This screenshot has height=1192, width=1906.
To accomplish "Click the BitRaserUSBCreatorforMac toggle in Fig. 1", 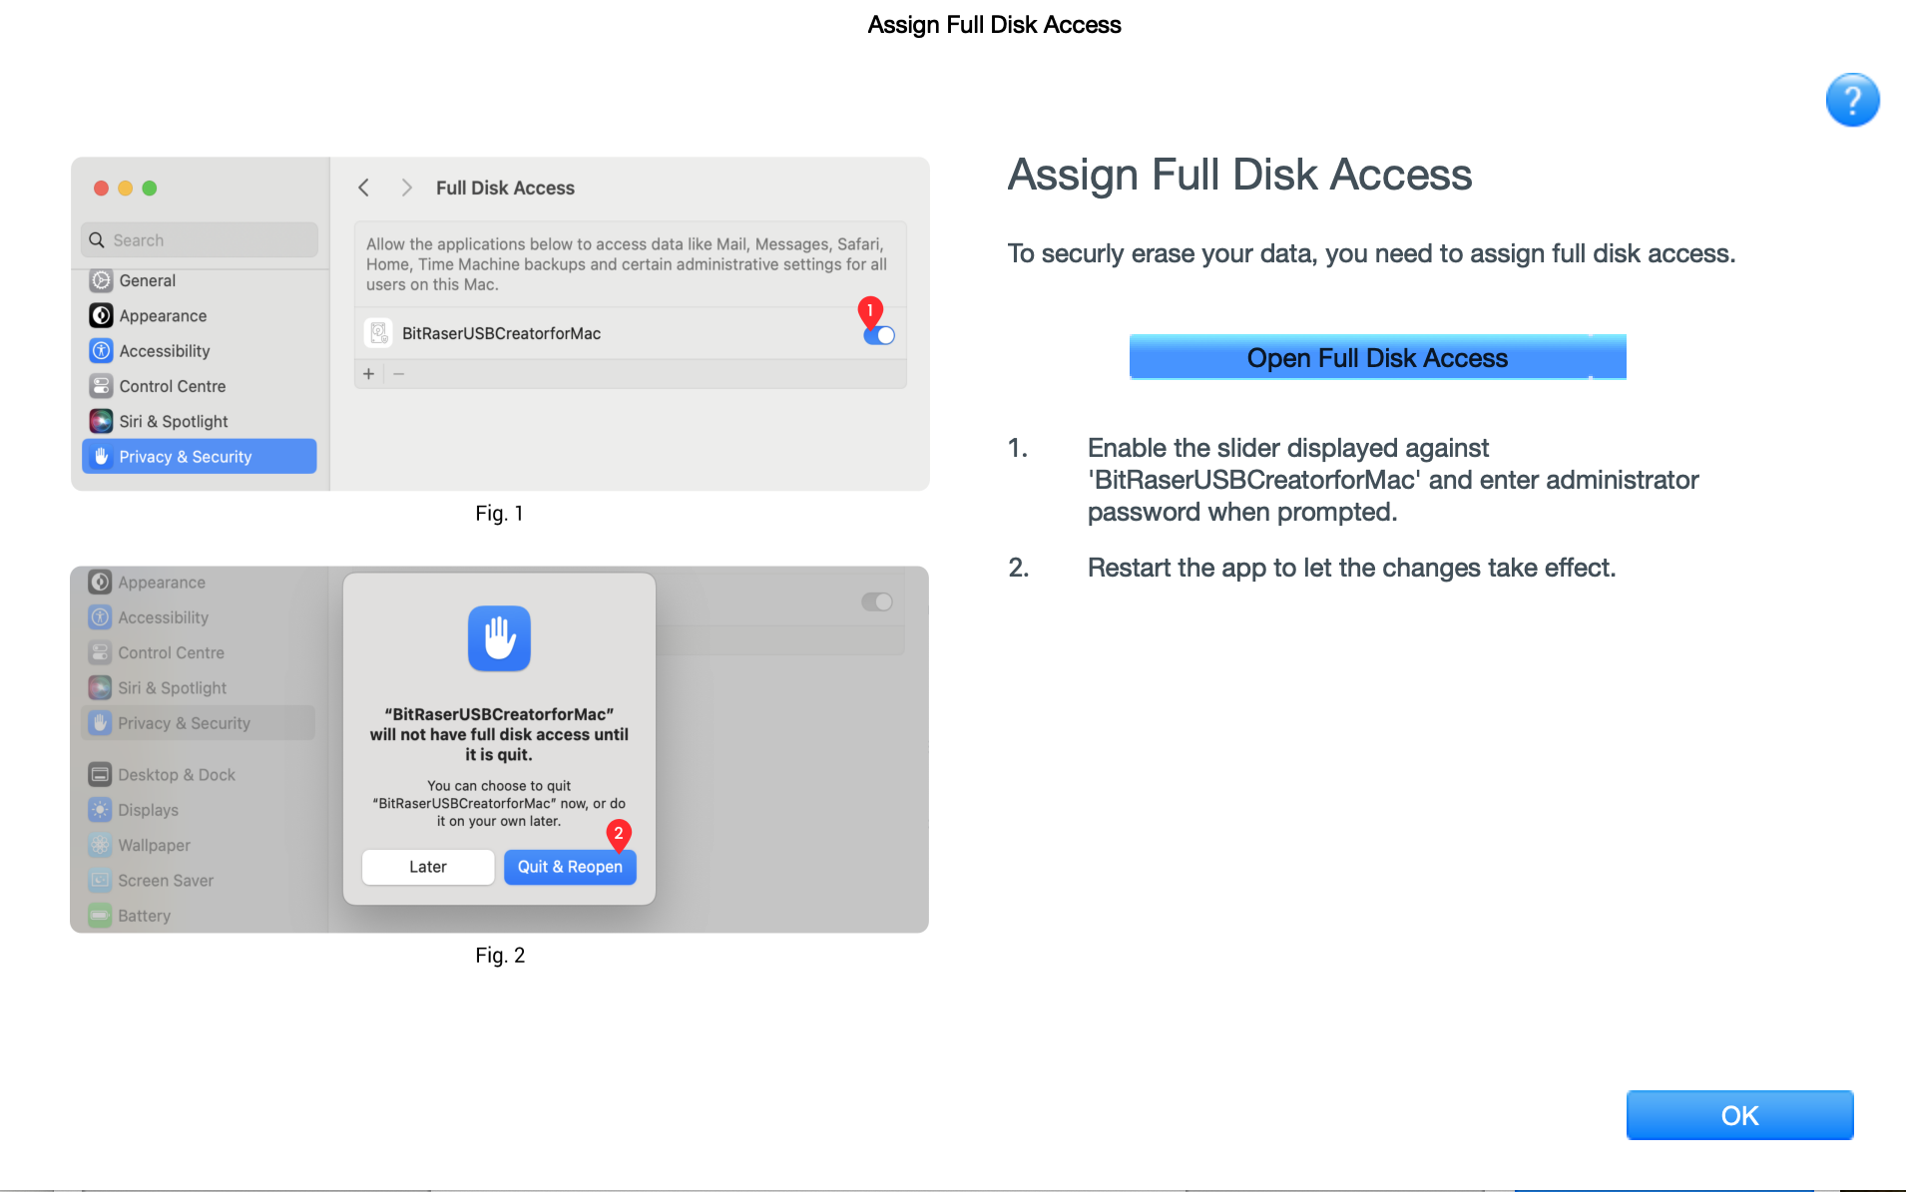I will pos(879,335).
